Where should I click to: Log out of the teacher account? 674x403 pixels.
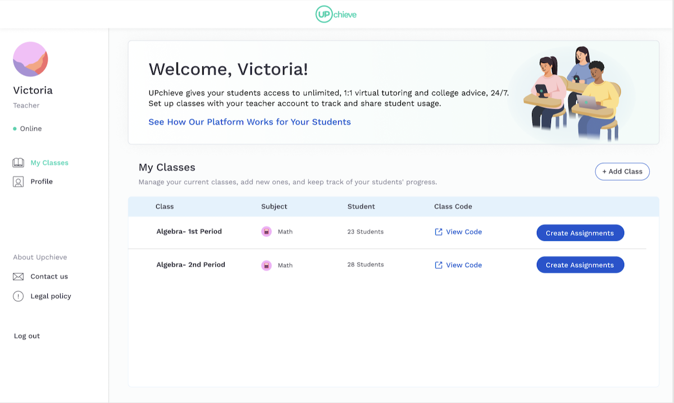[27, 336]
